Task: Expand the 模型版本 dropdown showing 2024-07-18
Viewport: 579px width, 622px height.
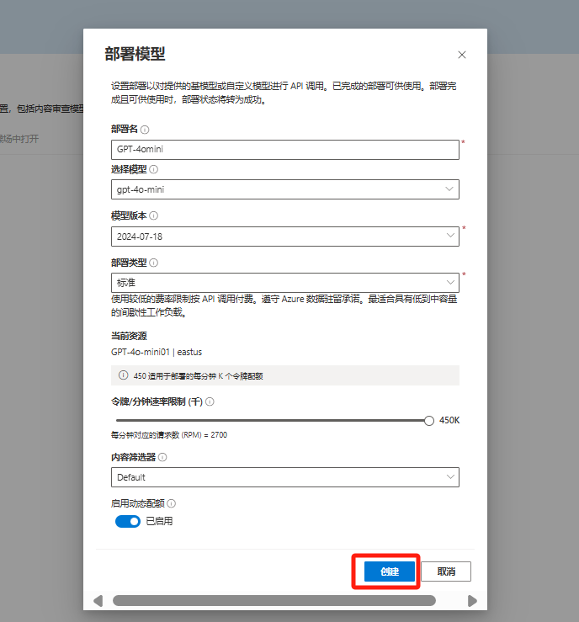Action: [x=284, y=237]
